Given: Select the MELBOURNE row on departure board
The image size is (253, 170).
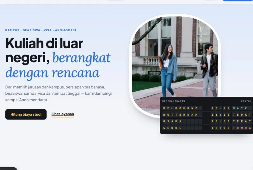Looking at the screenshot, I should point(207,108).
